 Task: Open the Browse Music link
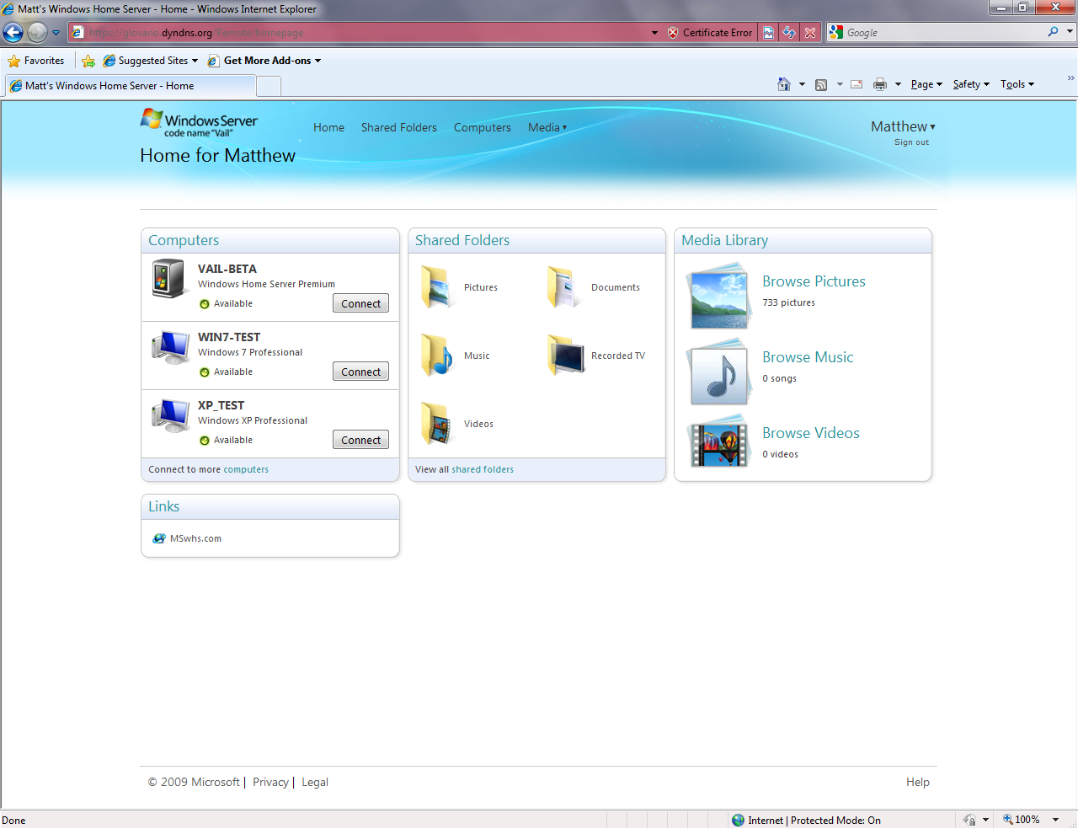[808, 357]
